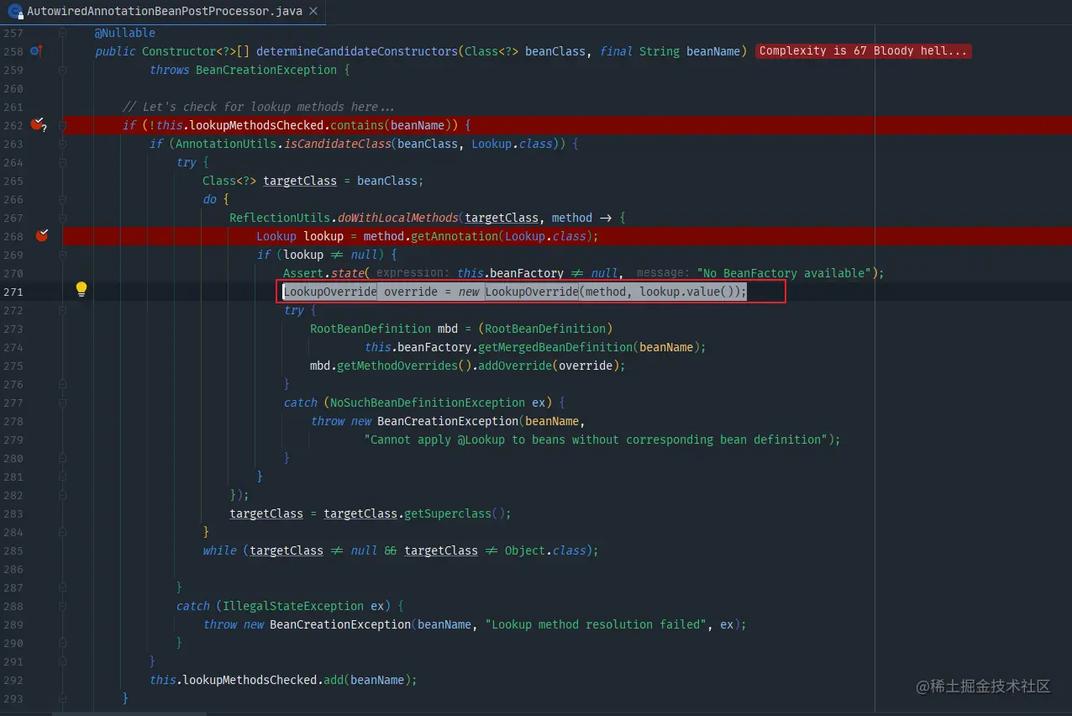Collapse the if block fold on line 262
This screenshot has width=1072, height=716.
point(63,125)
